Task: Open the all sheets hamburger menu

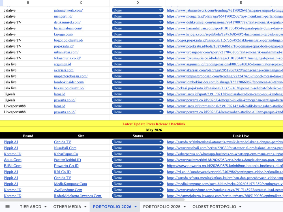Action: coord(7,207)
